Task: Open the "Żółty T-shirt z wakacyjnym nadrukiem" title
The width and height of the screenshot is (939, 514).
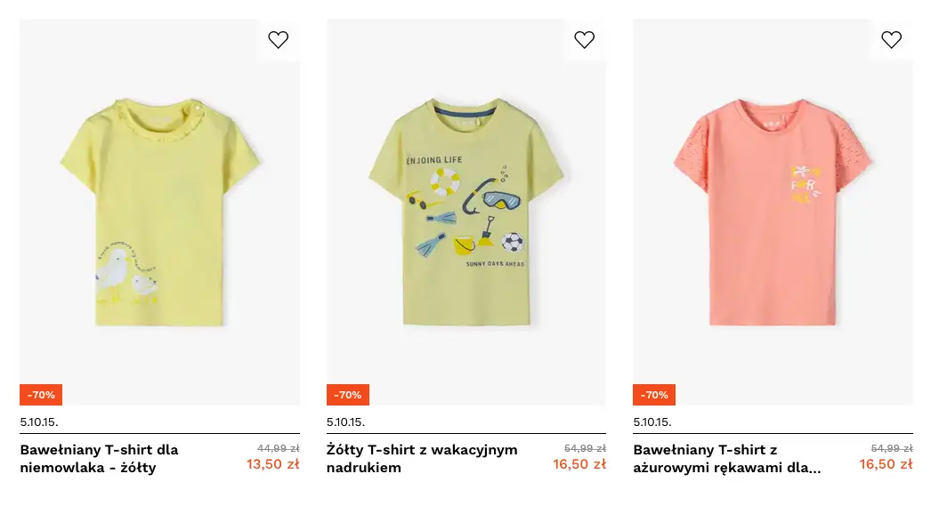Action: [422, 459]
